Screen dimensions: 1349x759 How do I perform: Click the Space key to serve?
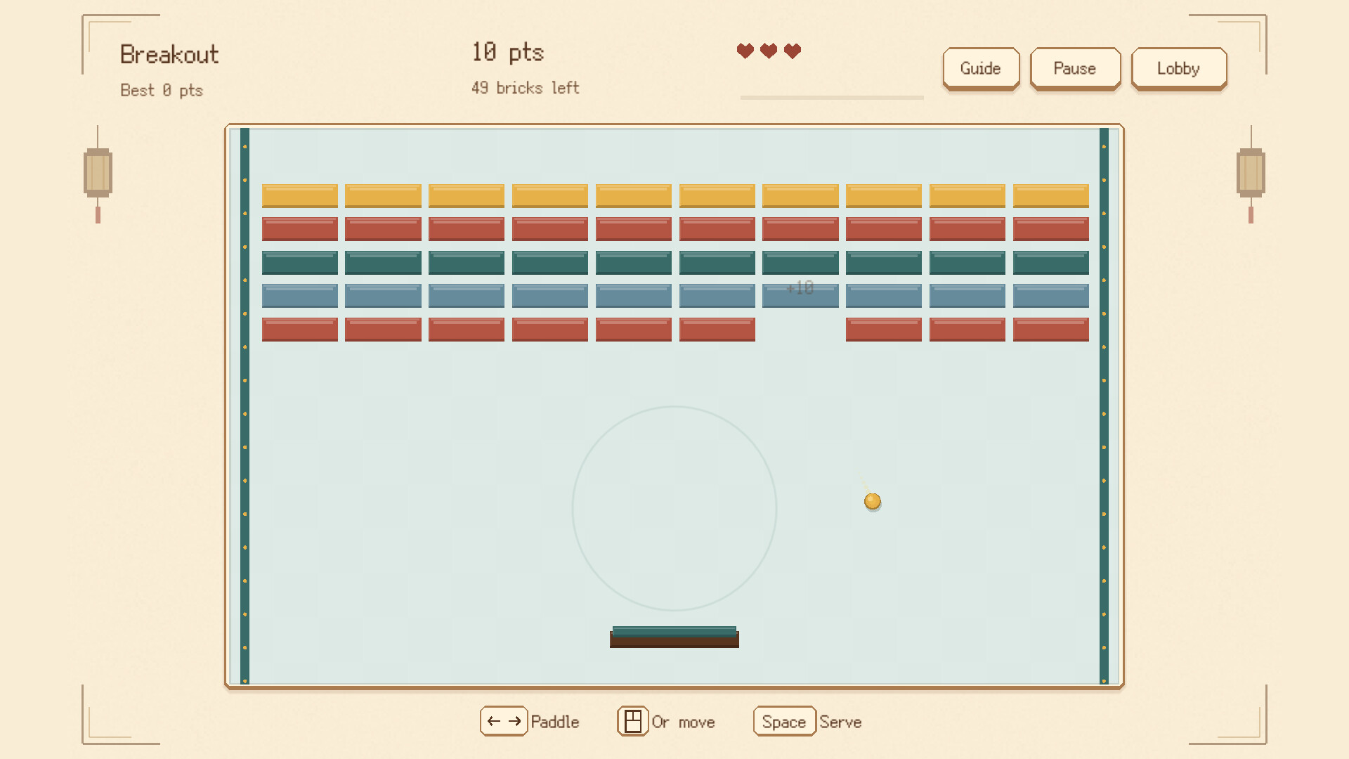(x=784, y=722)
